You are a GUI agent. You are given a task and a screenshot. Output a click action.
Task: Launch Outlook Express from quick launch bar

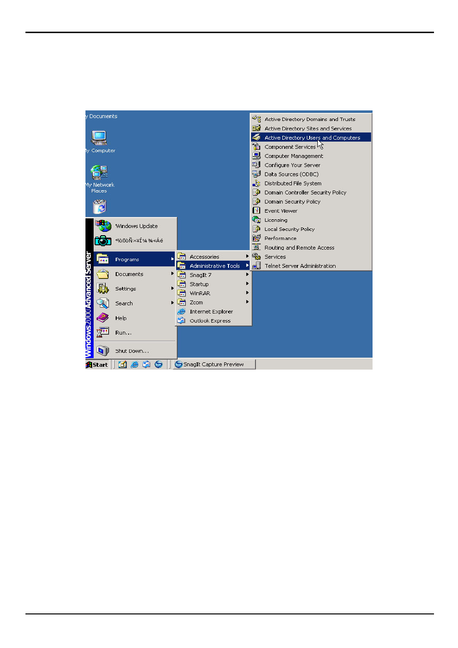(146, 365)
